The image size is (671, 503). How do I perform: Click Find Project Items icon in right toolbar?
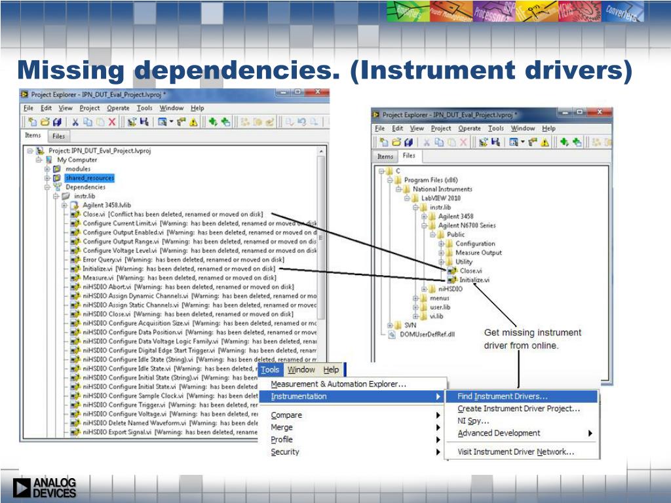533,142
